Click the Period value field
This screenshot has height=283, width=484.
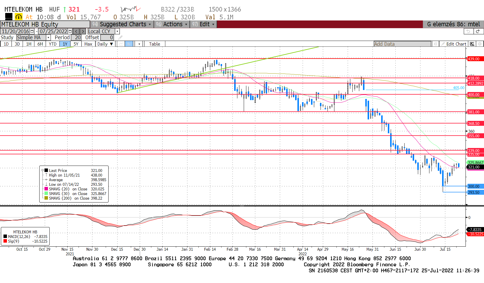(76, 38)
